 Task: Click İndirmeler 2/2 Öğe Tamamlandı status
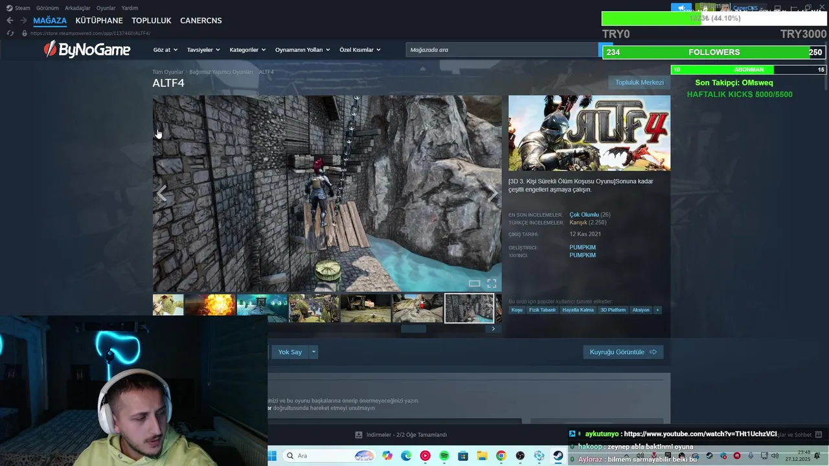[406, 435]
